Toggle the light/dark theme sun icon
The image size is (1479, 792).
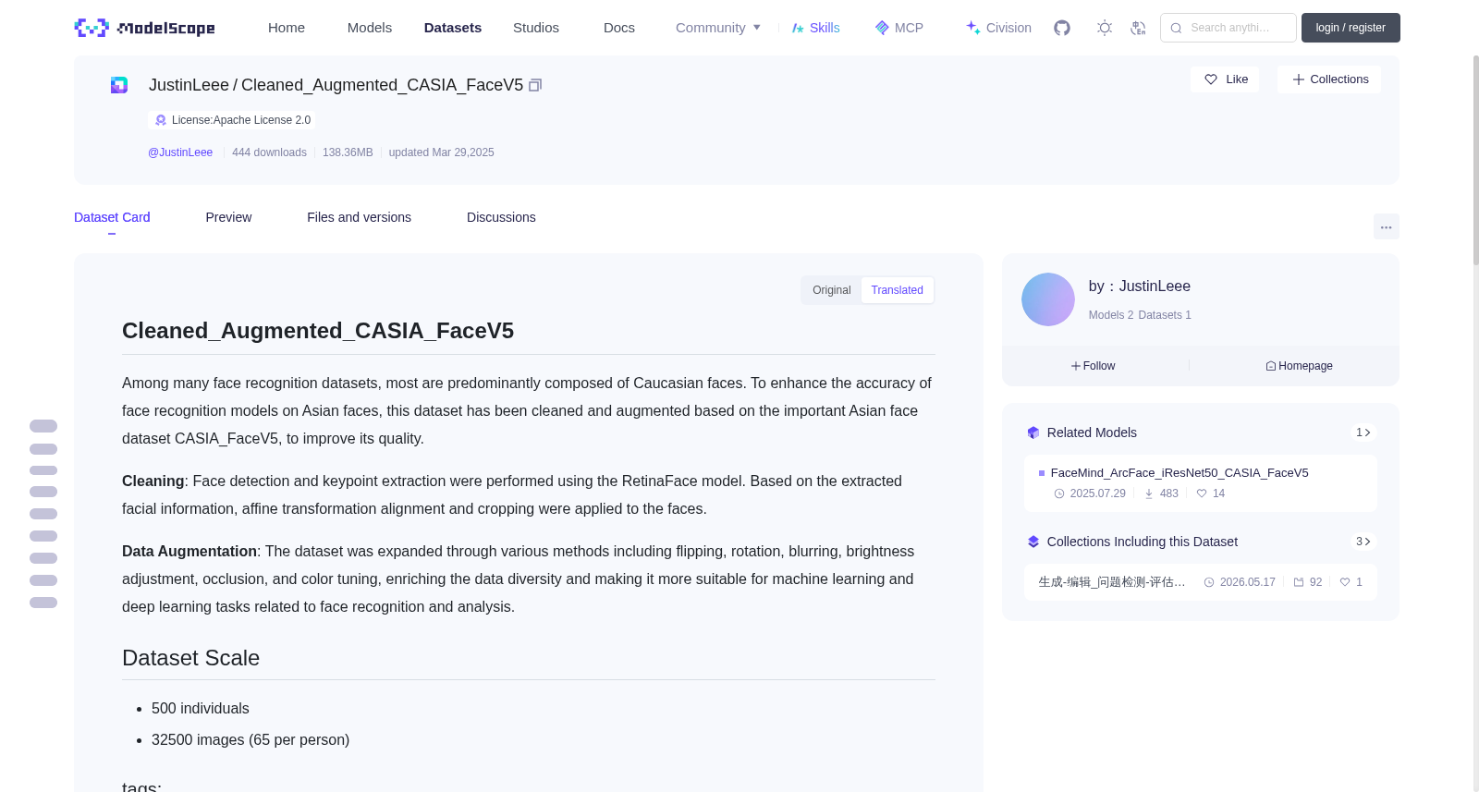[1104, 28]
